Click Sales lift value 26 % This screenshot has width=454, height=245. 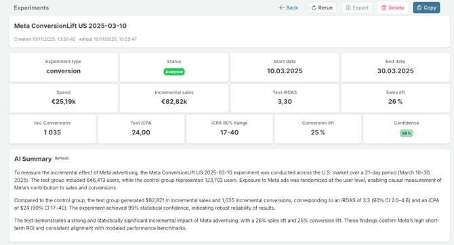point(395,102)
